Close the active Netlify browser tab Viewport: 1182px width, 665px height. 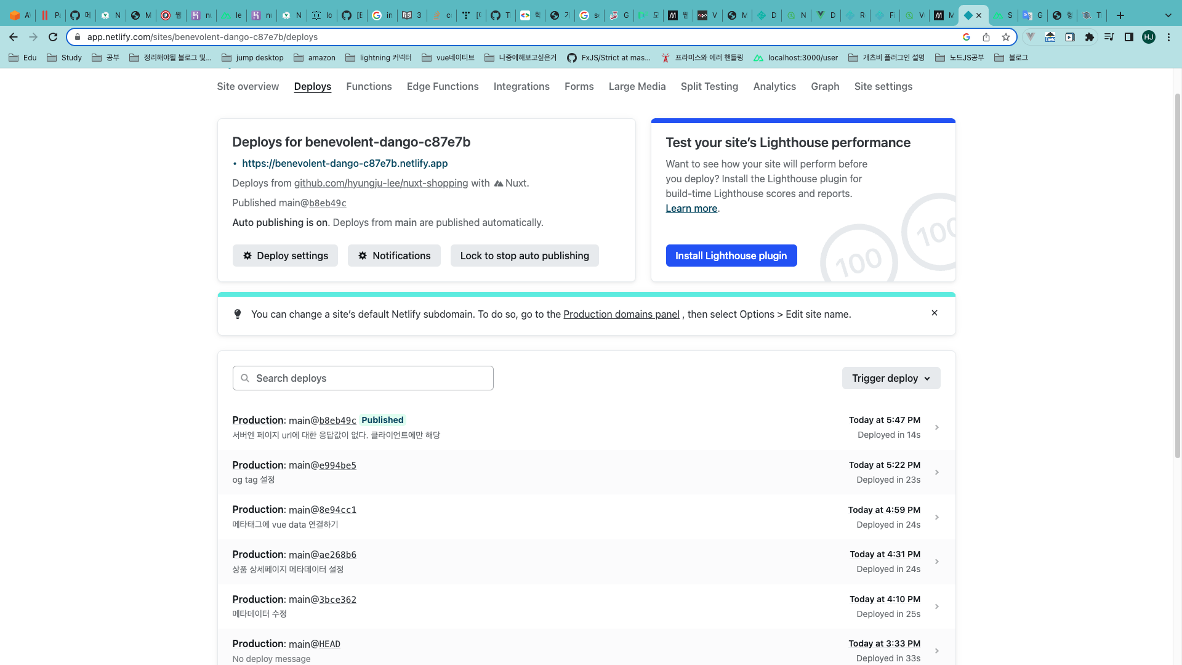pyautogui.click(x=979, y=15)
